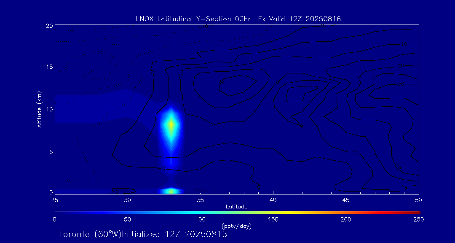This screenshot has height=243, width=455.
Task: Click the footer "Toronto (80°W)Initialized 12Z 20250816"
Action: 143,234
